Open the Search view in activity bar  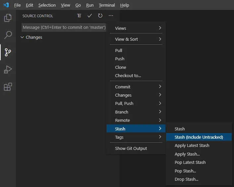pyautogui.click(x=8, y=35)
